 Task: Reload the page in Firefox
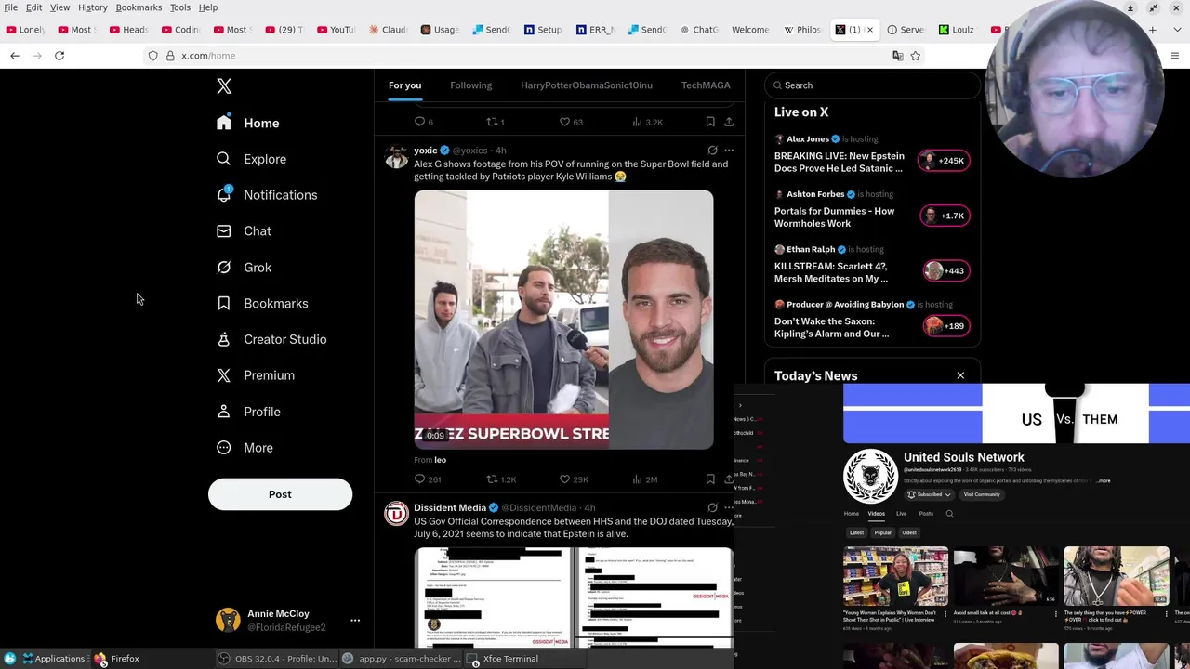pyautogui.click(x=59, y=56)
